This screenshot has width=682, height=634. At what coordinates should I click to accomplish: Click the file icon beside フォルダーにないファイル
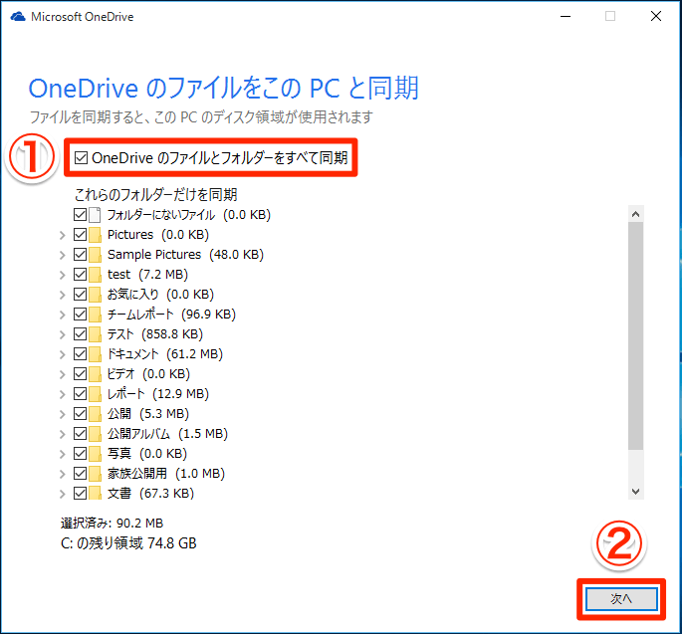[95, 215]
